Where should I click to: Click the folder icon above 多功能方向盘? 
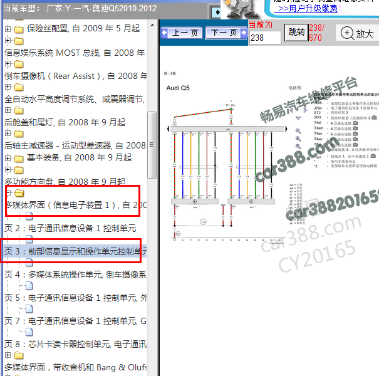point(19,170)
